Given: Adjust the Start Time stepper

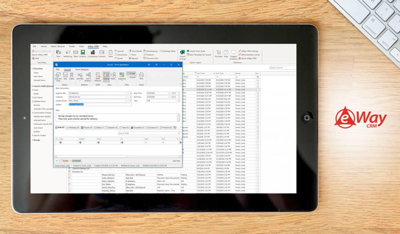Looking at the screenshot, I should [179, 93].
